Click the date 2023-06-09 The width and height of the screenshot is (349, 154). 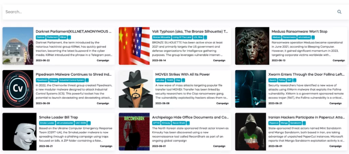pyautogui.click(x=43, y=103)
